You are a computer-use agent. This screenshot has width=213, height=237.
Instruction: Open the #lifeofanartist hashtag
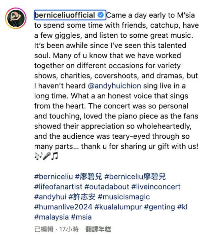[x=58, y=187]
